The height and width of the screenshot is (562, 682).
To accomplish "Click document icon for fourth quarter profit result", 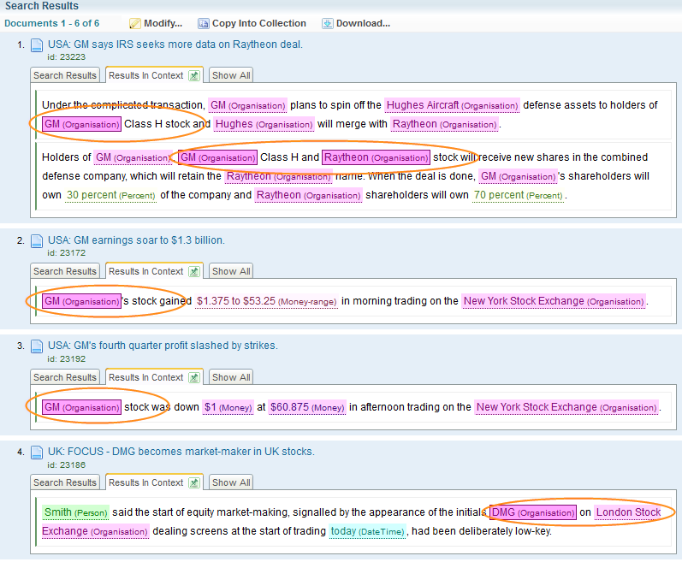I will 37,346.
